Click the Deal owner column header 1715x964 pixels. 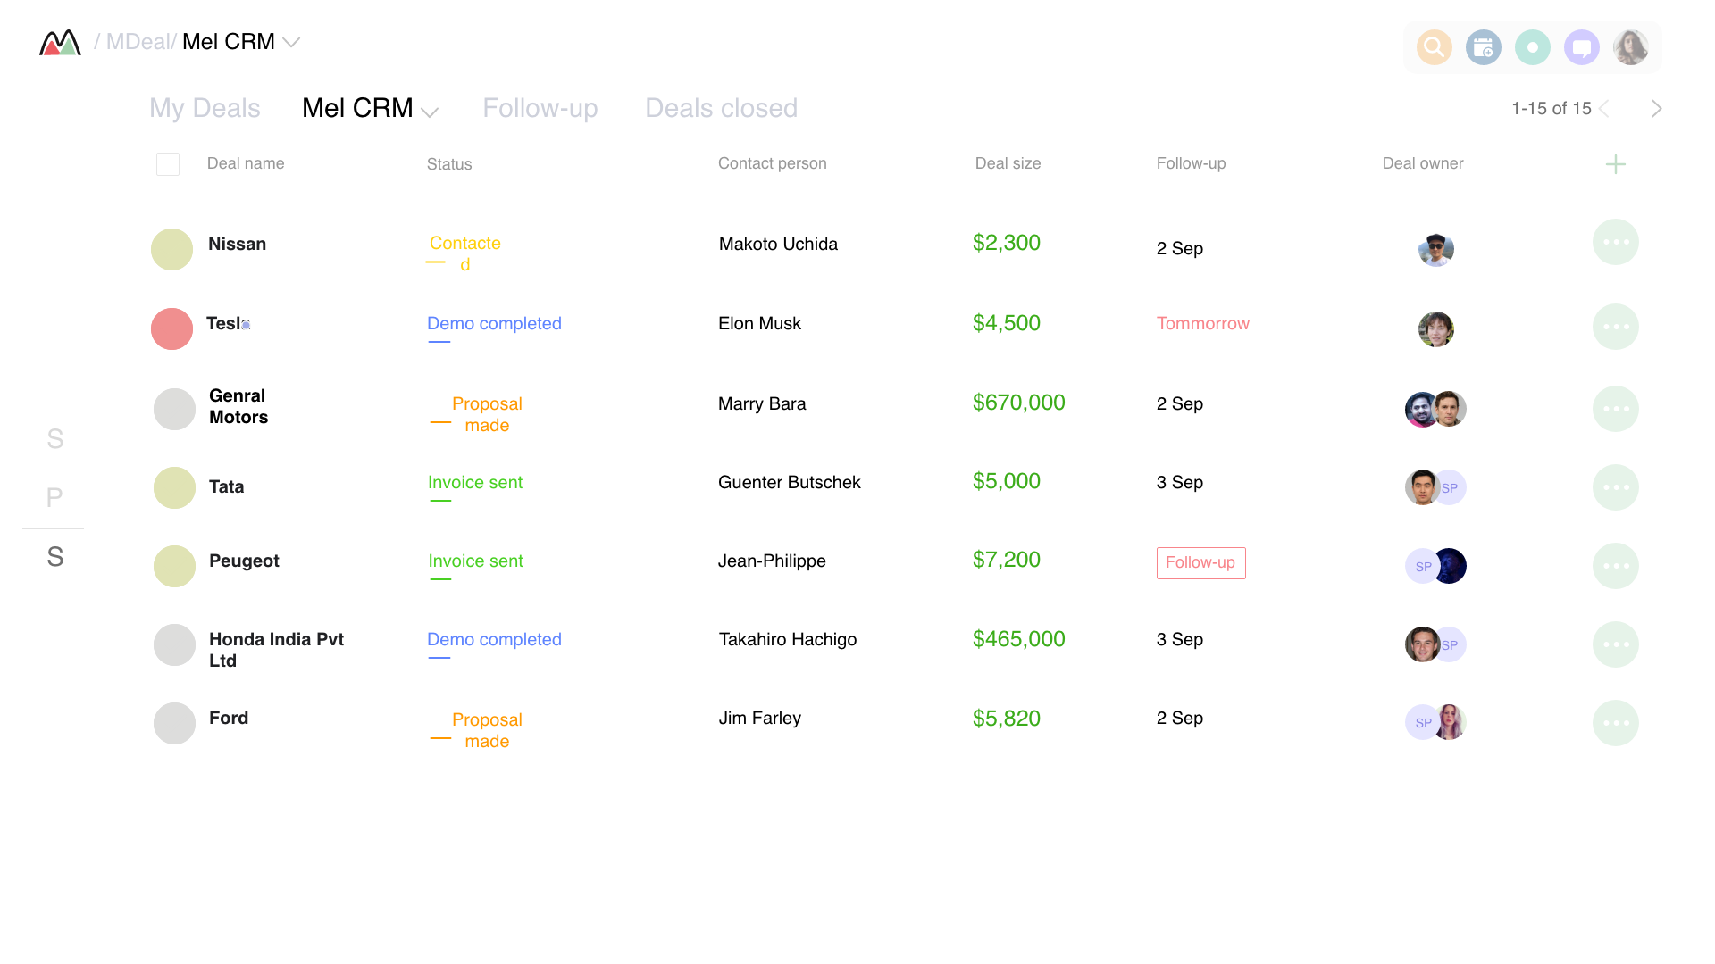tap(1423, 163)
